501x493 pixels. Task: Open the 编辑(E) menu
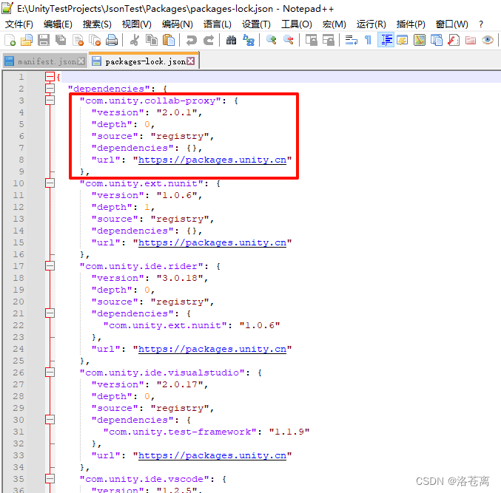[58, 24]
